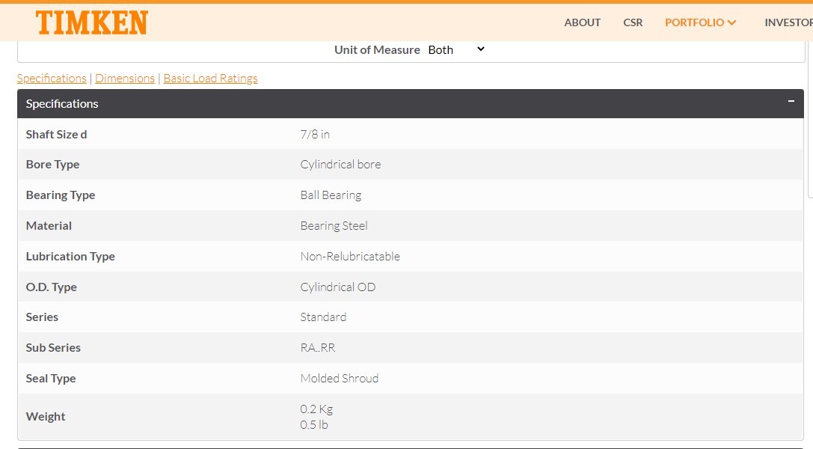Image resolution: width=813 pixels, height=449 pixels.
Task: Open the ABOUT menu item
Action: 583,22
